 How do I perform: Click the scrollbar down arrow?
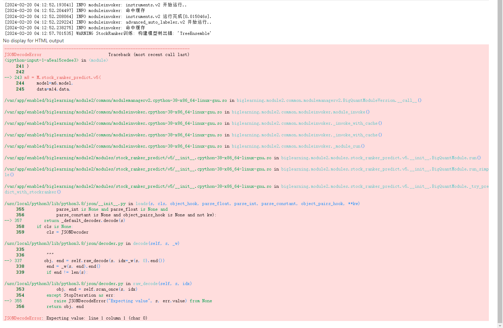pyautogui.click(x=500, y=325)
